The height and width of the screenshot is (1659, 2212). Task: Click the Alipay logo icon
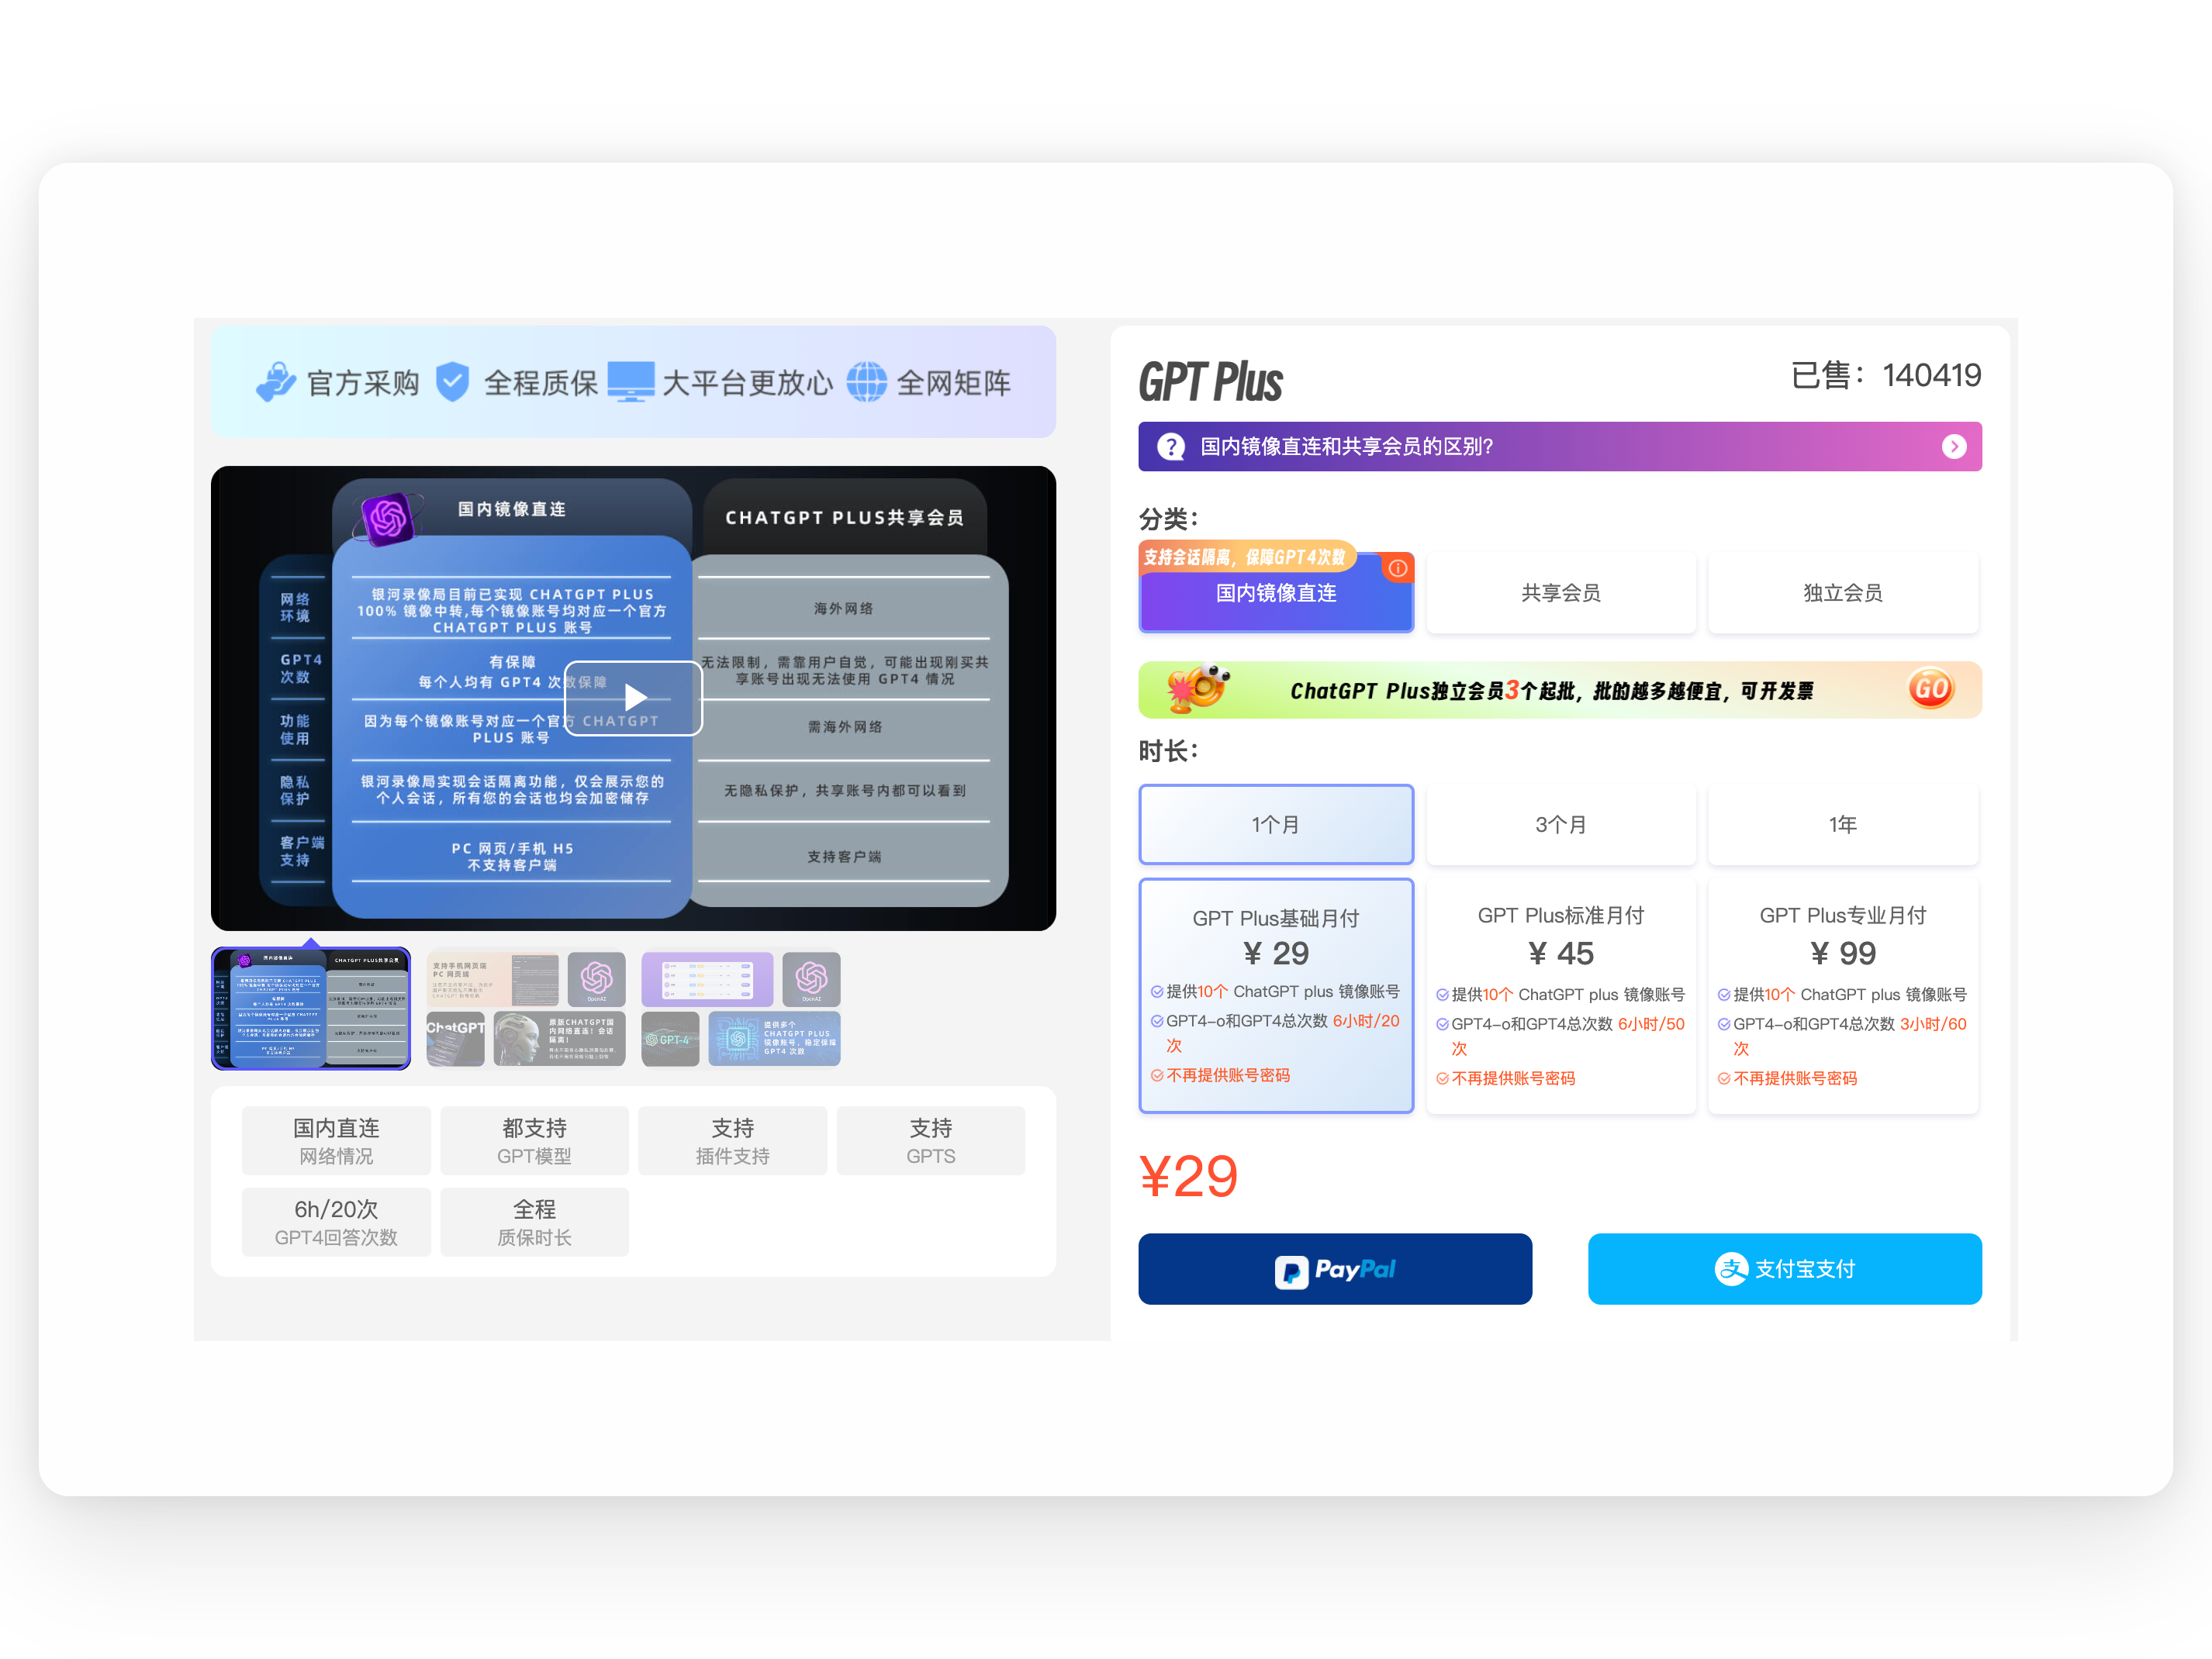point(1731,1269)
